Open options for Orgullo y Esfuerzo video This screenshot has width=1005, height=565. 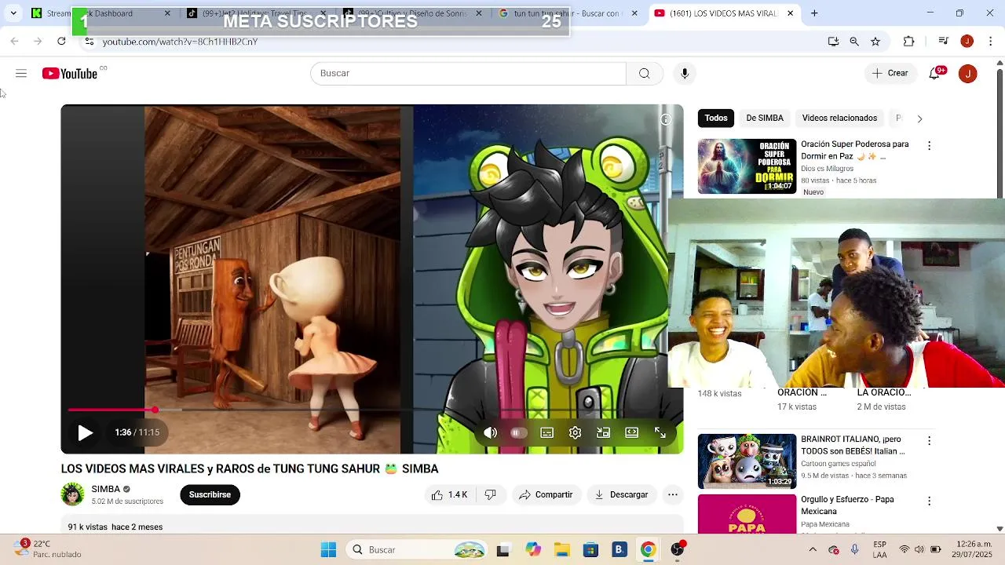tap(929, 501)
